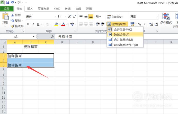Viewport: 178px width, 114px height.
Task: Click Wrap Text (自动换行) button
Action: [x=115, y=17]
